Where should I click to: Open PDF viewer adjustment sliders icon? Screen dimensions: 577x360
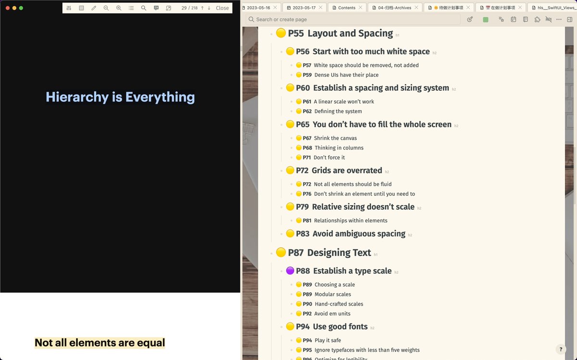point(69,8)
